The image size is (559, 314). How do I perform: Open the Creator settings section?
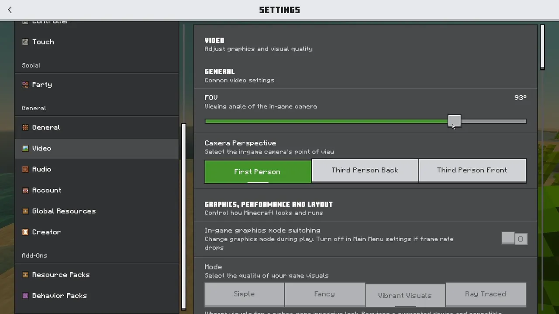(97, 232)
